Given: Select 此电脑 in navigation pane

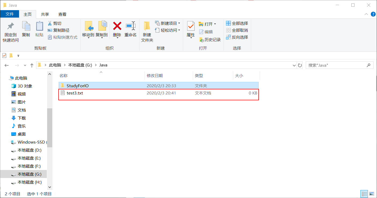Looking at the screenshot, I should pyautogui.click(x=21, y=78).
